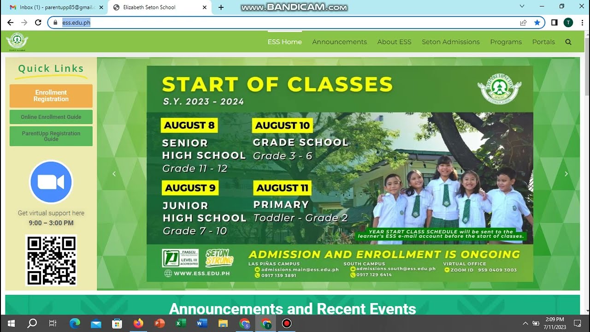The width and height of the screenshot is (590, 332).
Task: Click the Enrollment Registration button
Action: [51, 96]
